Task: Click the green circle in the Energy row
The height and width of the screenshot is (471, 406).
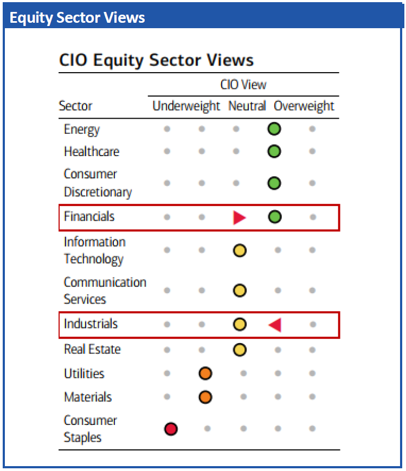Action: 274,130
